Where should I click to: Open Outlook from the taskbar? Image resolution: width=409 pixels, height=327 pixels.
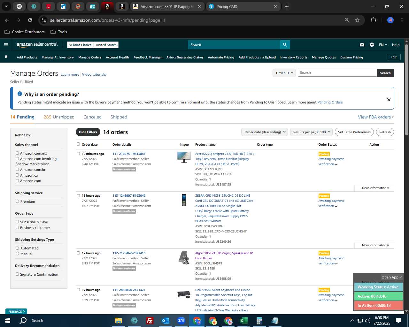coord(165,321)
